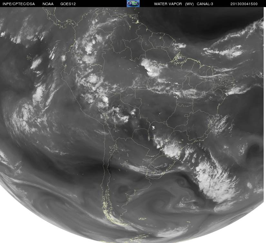Image resolution: width=266 pixels, height=243 pixels.
Task: Click the 201303041500 timestamp
Action: pyautogui.click(x=244, y=4)
